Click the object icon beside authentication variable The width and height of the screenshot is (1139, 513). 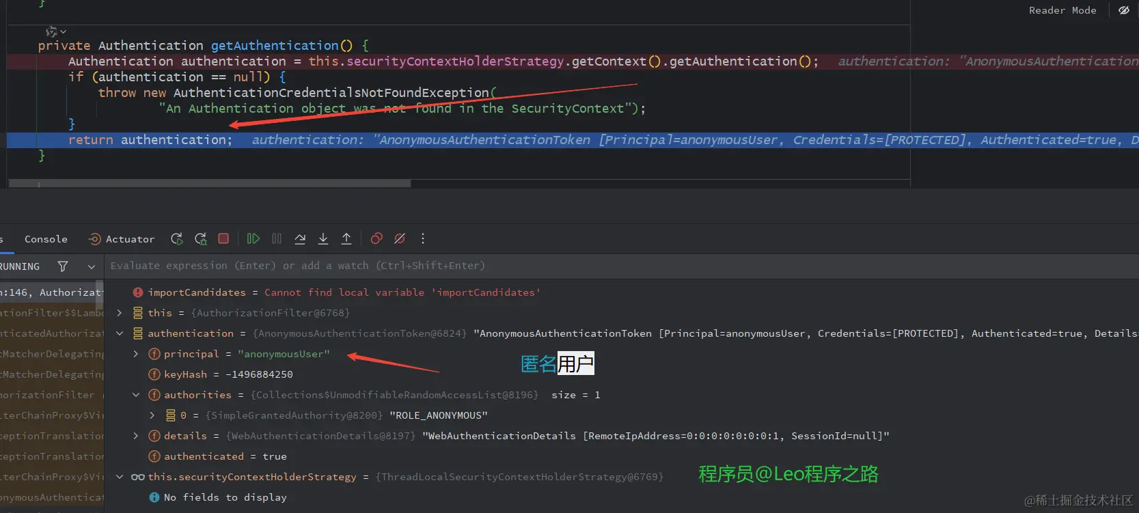138,333
